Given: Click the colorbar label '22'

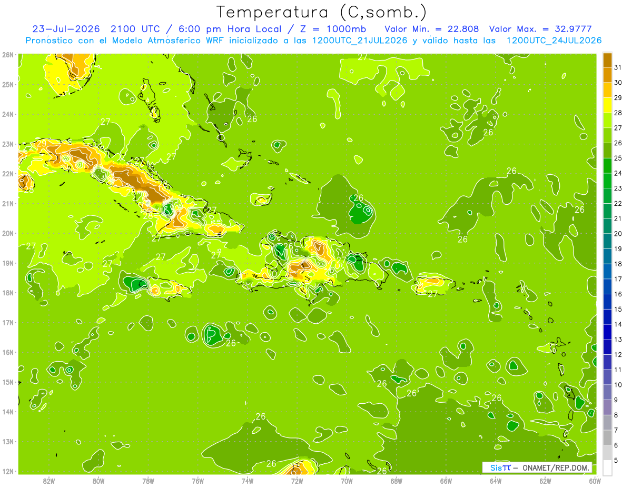Looking at the screenshot, I should click(x=618, y=204).
